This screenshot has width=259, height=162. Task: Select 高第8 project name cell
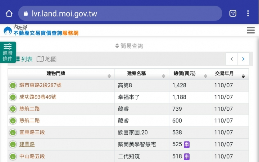142,85
